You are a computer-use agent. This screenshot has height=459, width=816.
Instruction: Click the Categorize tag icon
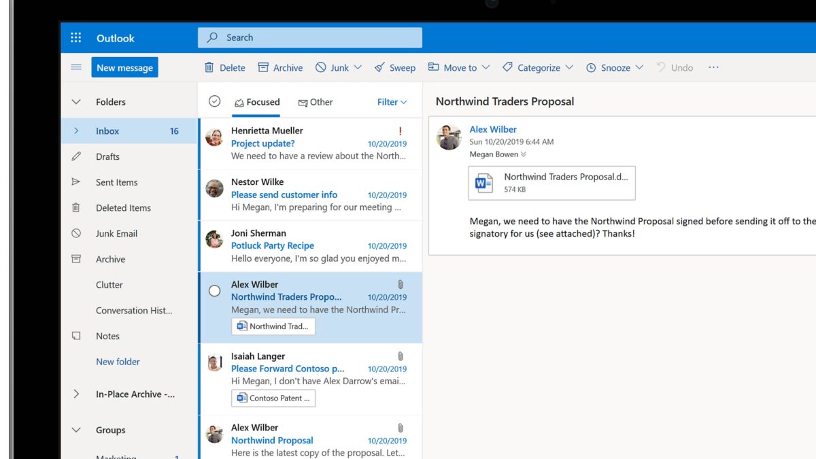tap(507, 67)
